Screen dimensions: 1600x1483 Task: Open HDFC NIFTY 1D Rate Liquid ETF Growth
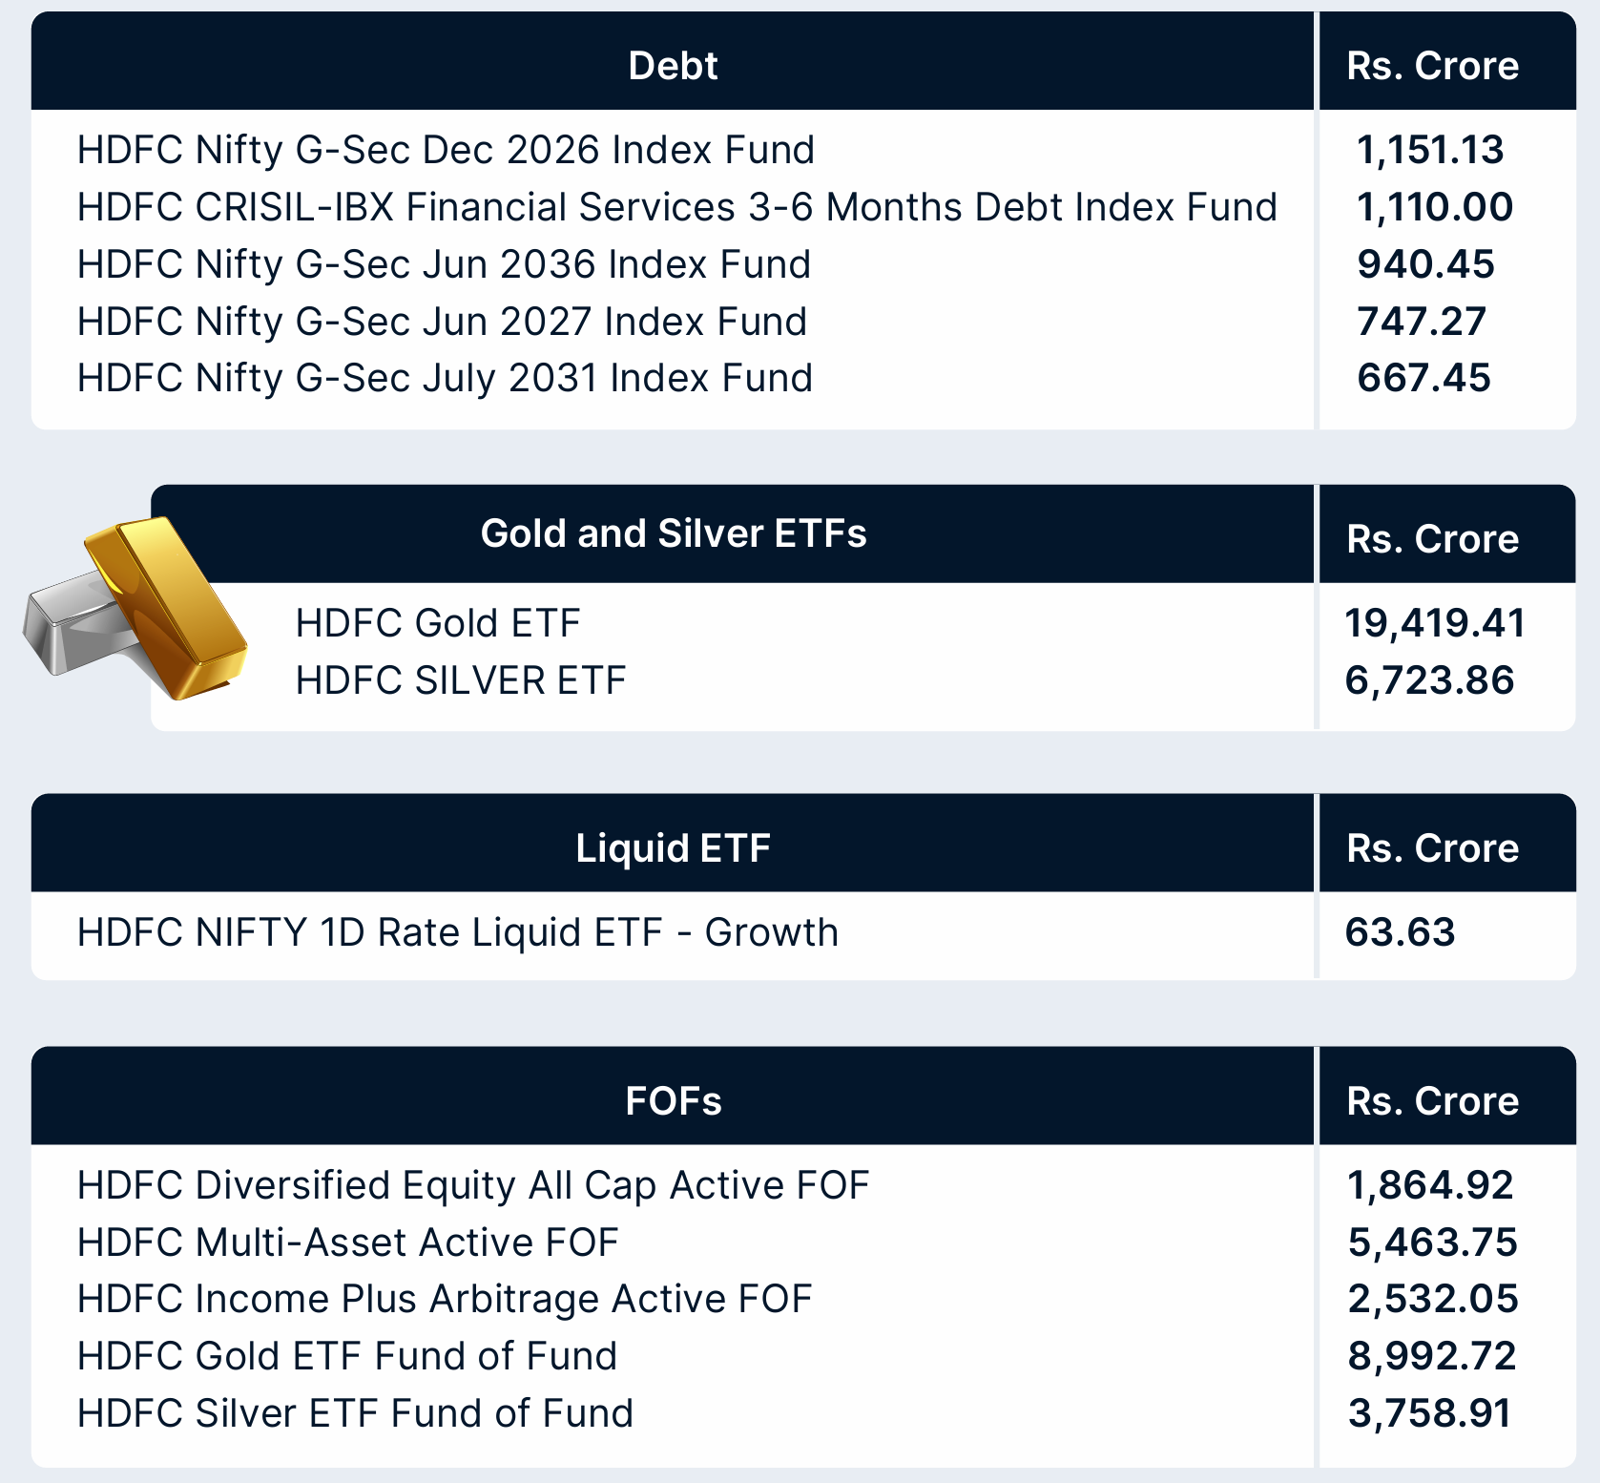point(457,932)
